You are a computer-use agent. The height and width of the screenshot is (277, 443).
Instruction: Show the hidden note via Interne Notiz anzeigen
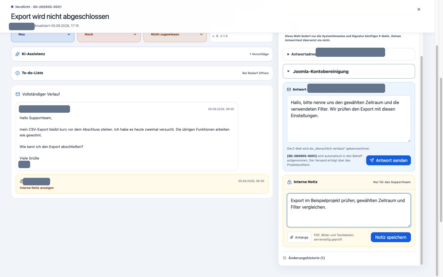click(x=37, y=188)
